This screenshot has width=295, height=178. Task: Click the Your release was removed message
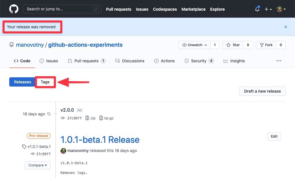click(x=31, y=27)
